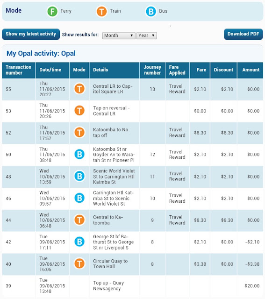Click the green Ferry mode icon
Screen dimensions: 265x299
click(x=52, y=11)
